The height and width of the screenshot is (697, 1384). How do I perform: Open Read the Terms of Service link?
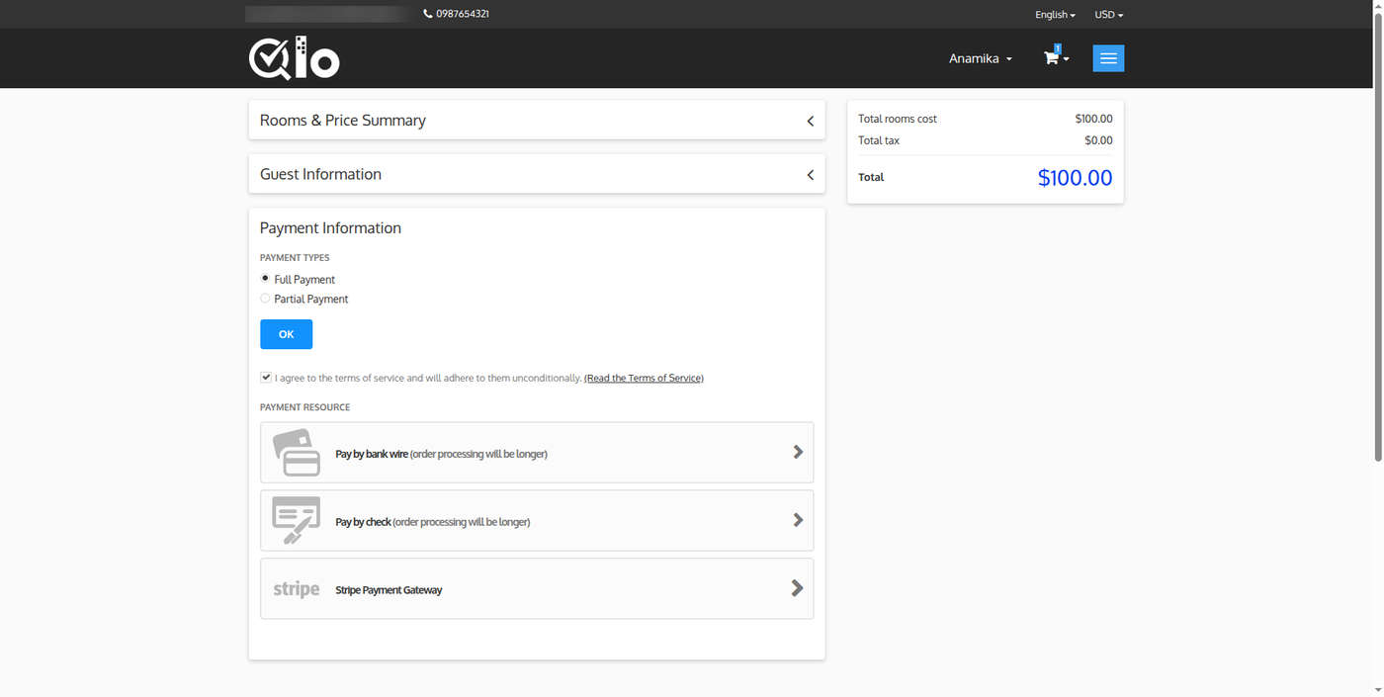[x=644, y=378]
